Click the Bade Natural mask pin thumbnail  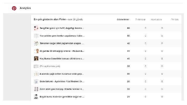tap(36, 81)
